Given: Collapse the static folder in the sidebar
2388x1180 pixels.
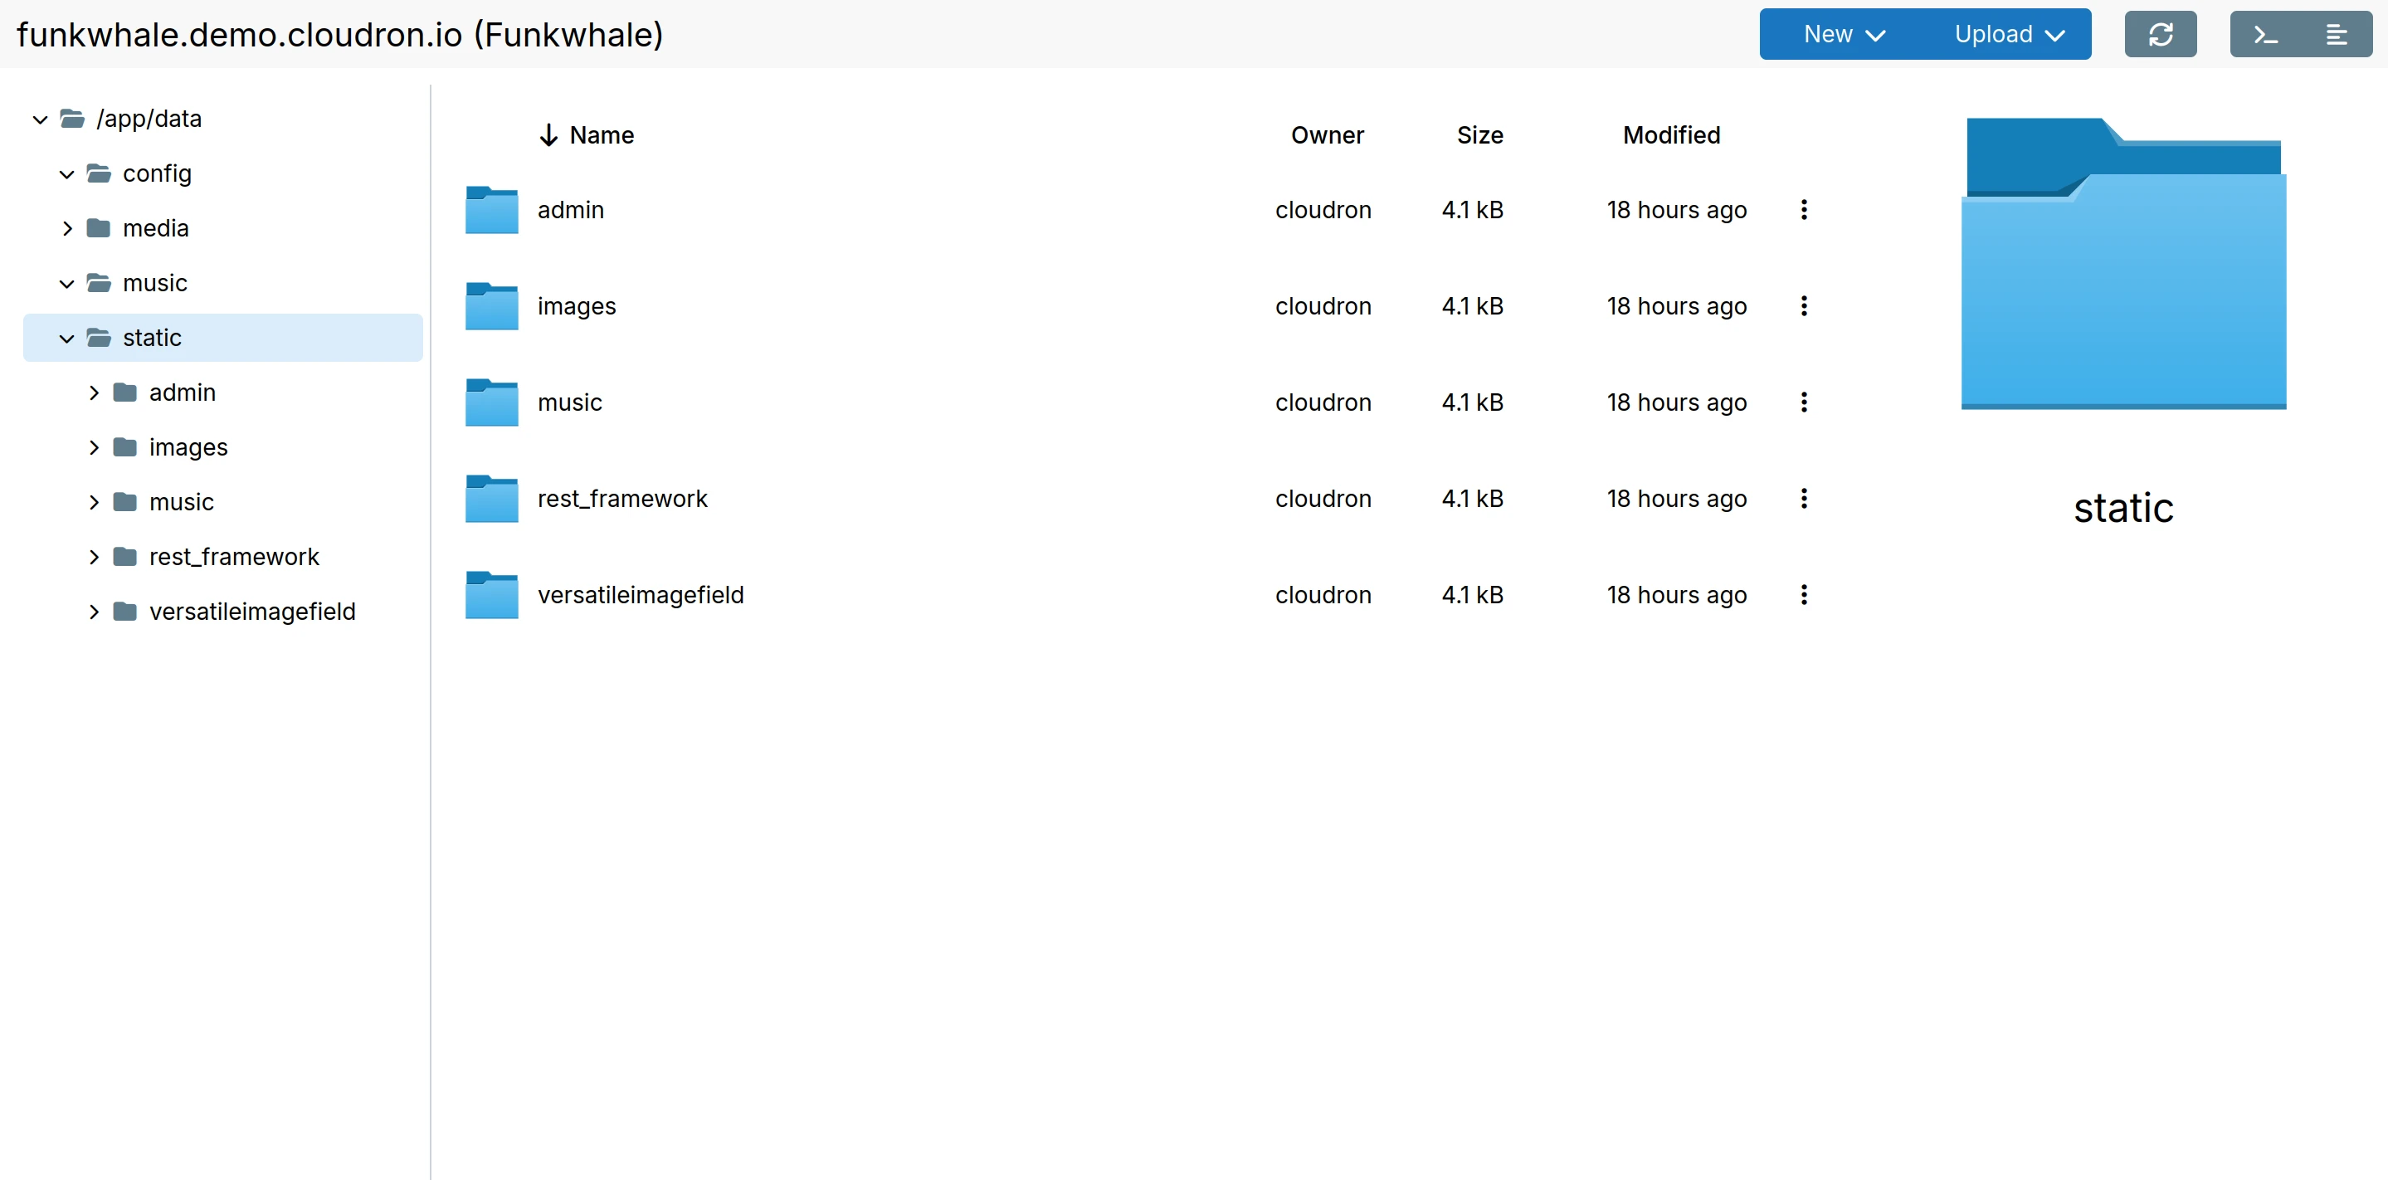Looking at the screenshot, I should tap(66, 338).
